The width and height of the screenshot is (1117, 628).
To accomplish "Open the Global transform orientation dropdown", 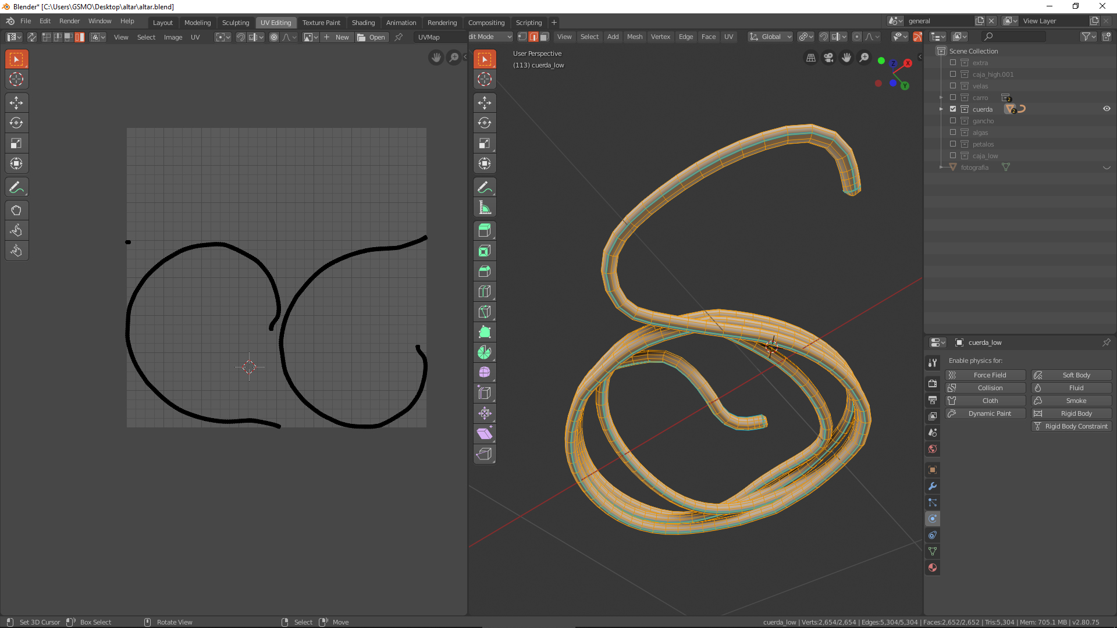I will tap(770, 37).
